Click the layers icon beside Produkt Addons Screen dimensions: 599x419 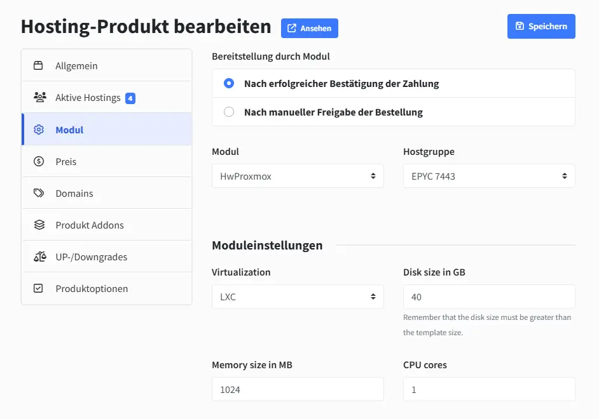(x=39, y=225)
